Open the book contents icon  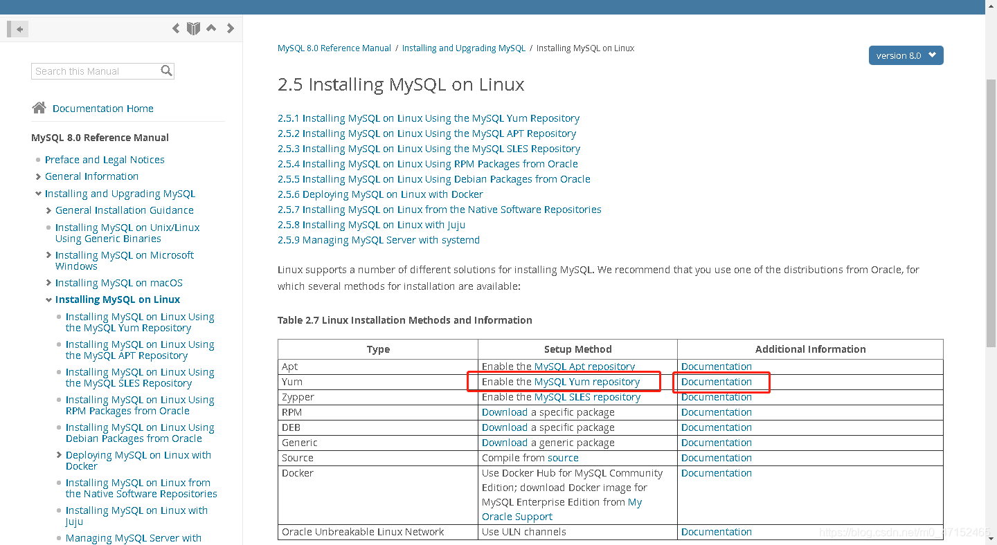pos(193,28)
